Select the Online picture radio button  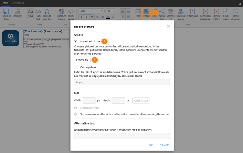pyautogui.click(x=76, y=67)
